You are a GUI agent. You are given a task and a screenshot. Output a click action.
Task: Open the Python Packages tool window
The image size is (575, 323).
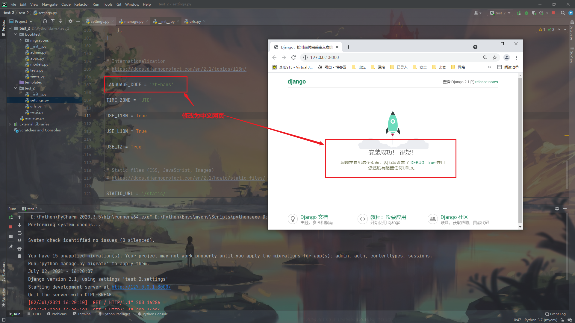(114, 314)
